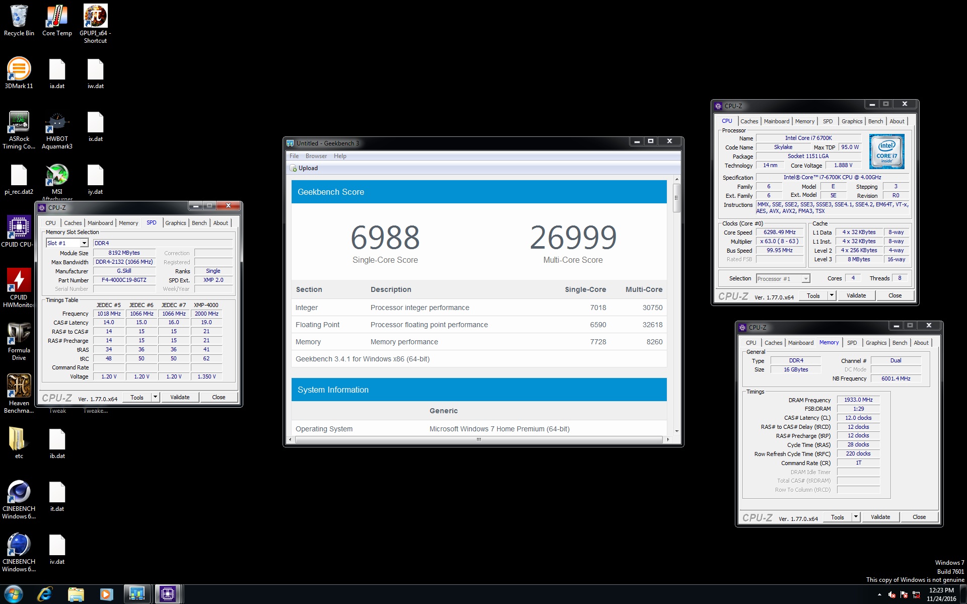Click Geekbench scroll down arrow
Screen dimensions: 967x604
pos(676,431)
